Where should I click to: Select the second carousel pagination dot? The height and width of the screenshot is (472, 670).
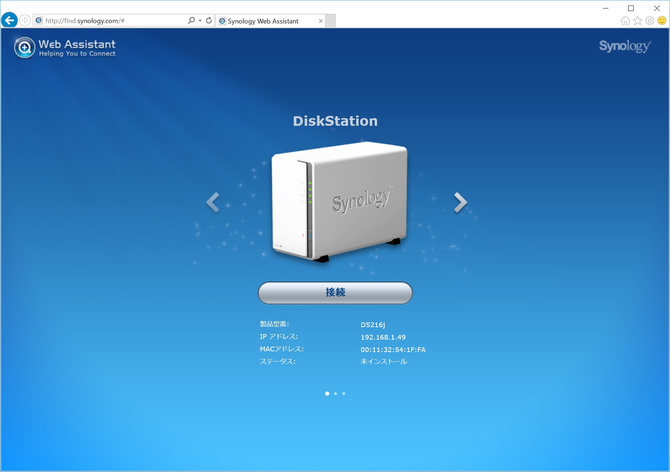[335, 393]
